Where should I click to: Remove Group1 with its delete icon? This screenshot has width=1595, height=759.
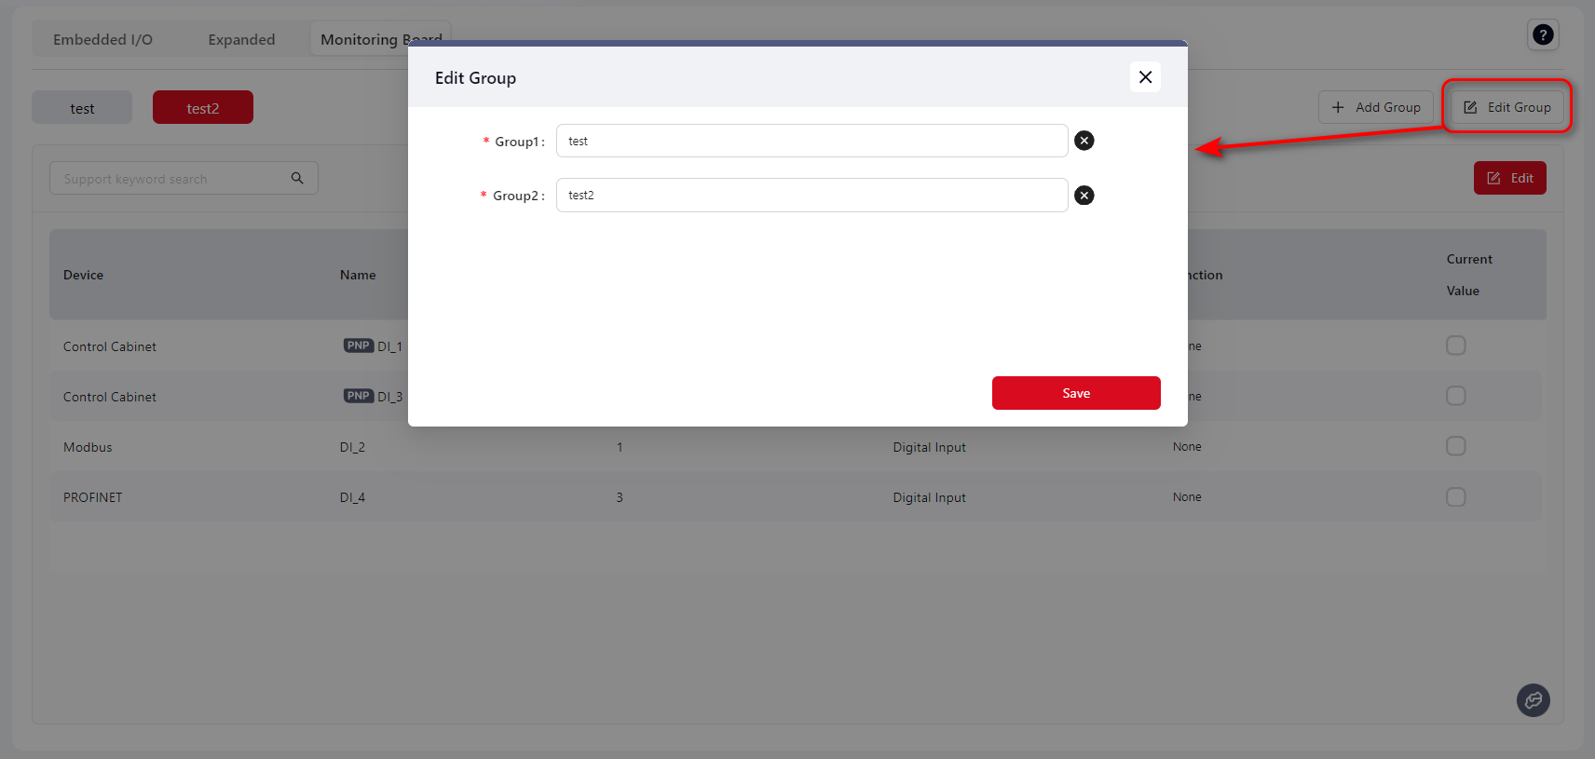[1084, 141]
